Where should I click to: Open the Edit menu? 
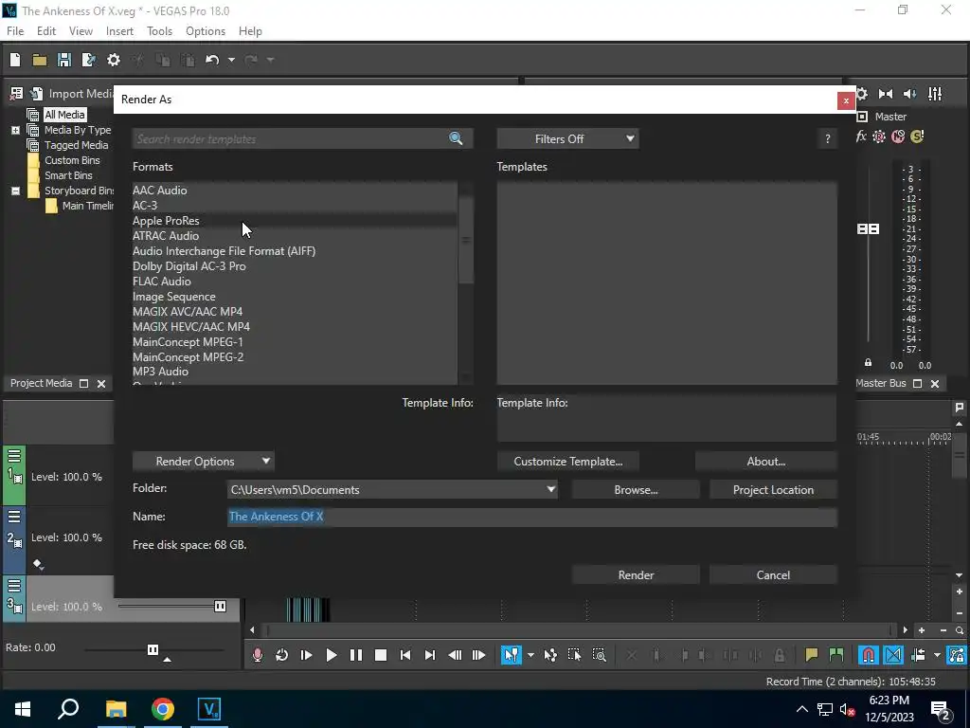point(46,31)
